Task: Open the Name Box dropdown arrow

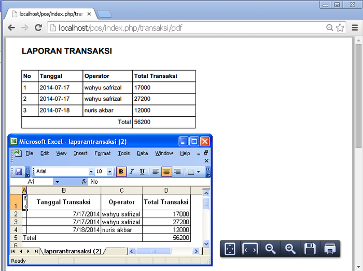Action: (x=57, y=182)
